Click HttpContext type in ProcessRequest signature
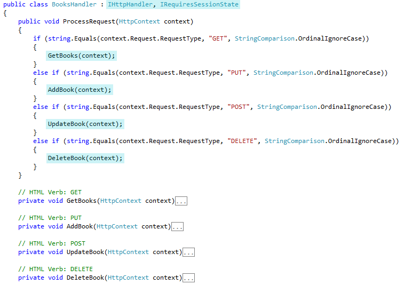The image size is (404, 285). tap(139, 22)
